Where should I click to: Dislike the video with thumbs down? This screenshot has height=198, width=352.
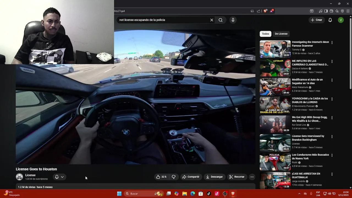pos(174,177)
